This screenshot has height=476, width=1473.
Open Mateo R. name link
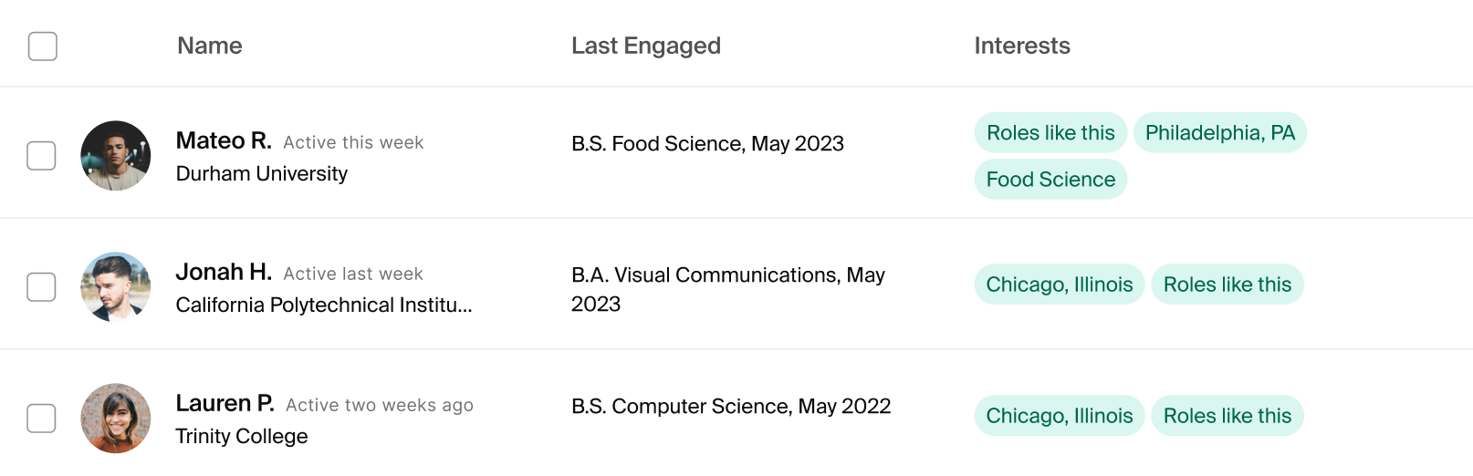coord(224,141)
